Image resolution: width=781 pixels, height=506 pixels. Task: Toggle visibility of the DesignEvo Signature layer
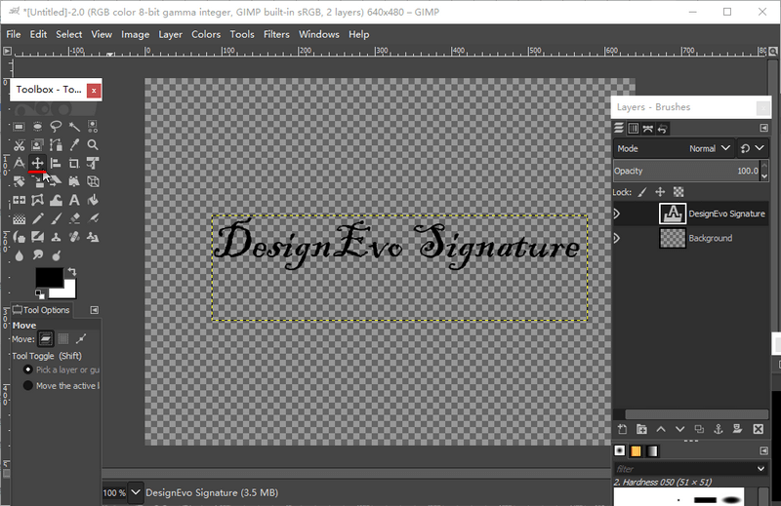point(617,214)
